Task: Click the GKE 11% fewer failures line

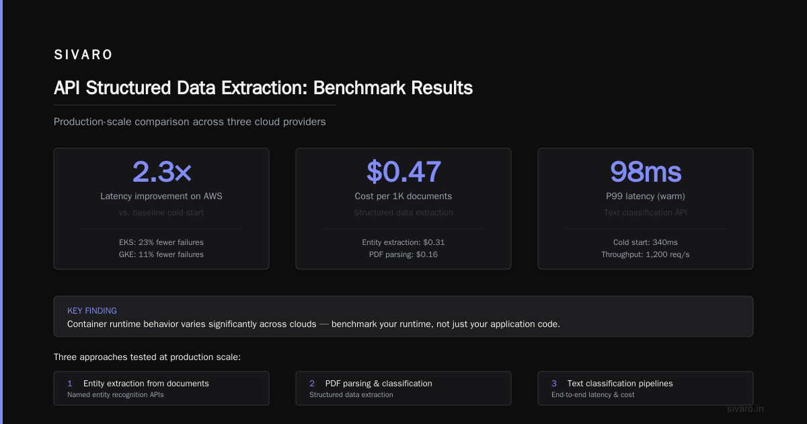Action: pyautogui.click(x=161, y=254)
